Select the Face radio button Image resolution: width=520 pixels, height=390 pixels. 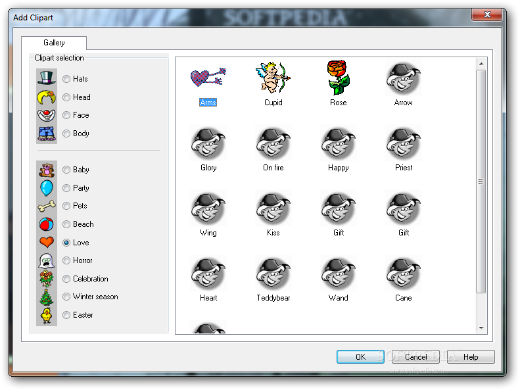coord(66,115)
